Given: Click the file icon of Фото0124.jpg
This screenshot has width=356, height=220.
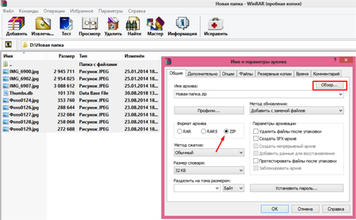Looking at the screenshot, I should point(6,100).
